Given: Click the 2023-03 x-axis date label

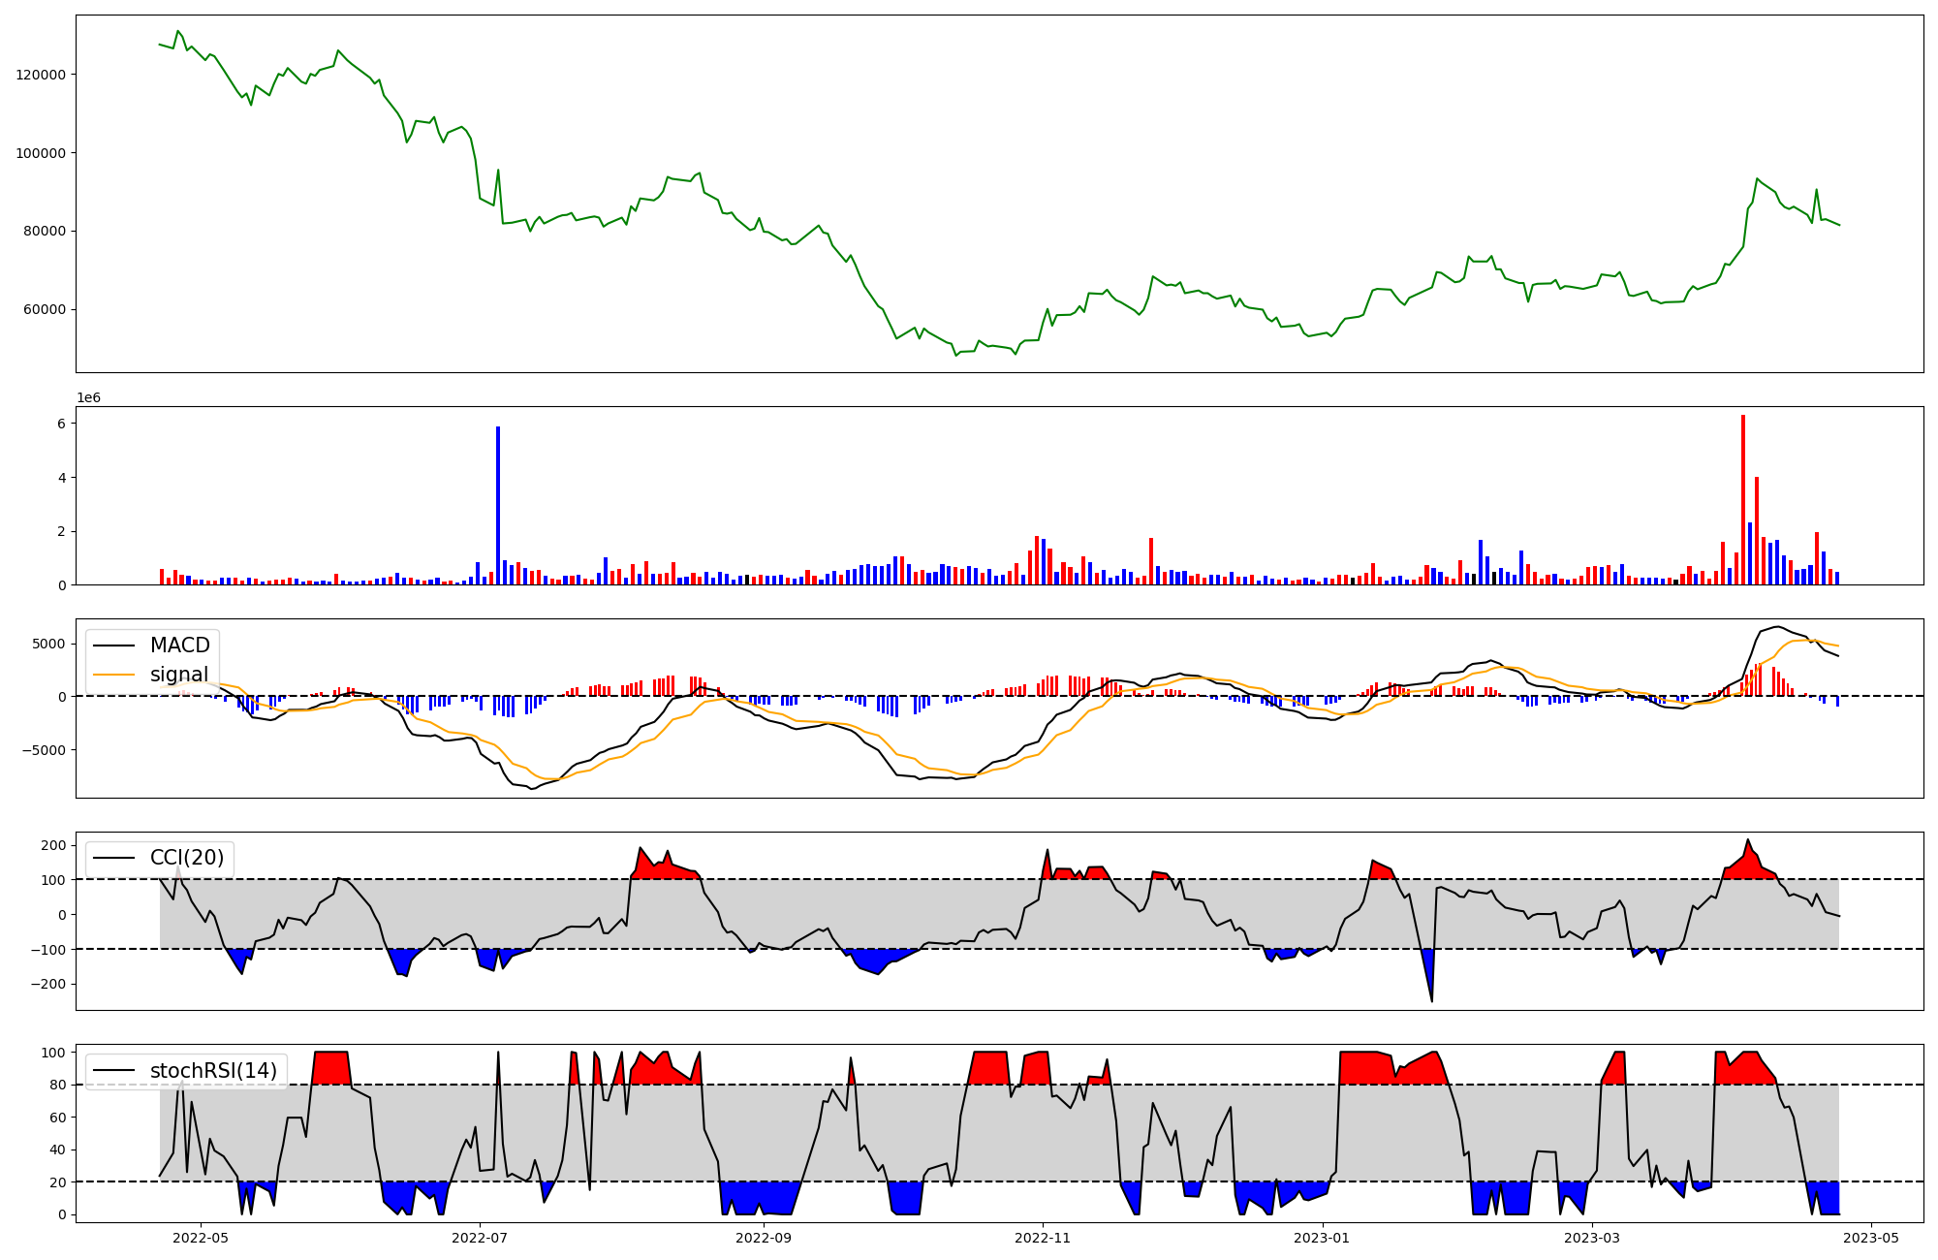Looking at the screenshot, I should (1592, 1238).
